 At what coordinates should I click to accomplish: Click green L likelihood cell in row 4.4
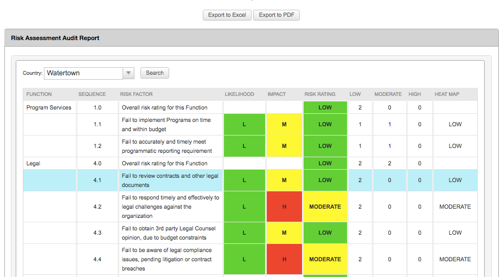click(x=245, y=260)
